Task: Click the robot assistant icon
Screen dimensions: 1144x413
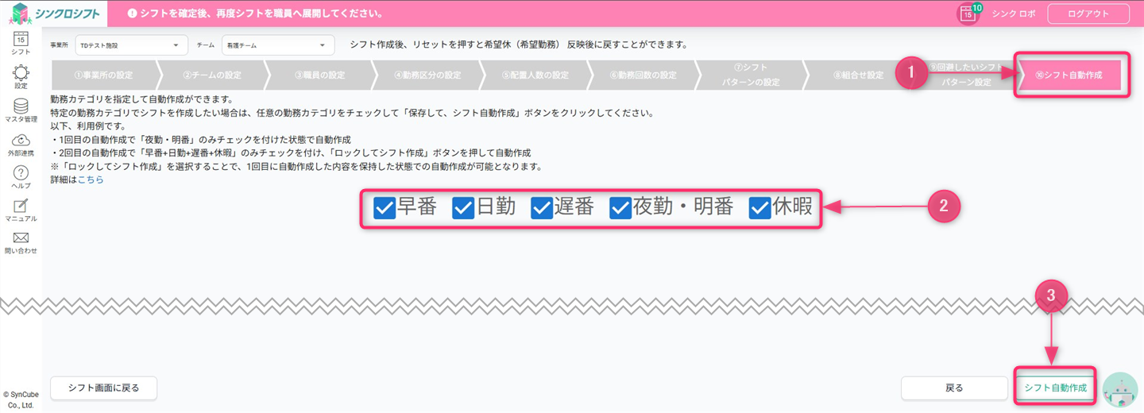Action: [1120, 389]
